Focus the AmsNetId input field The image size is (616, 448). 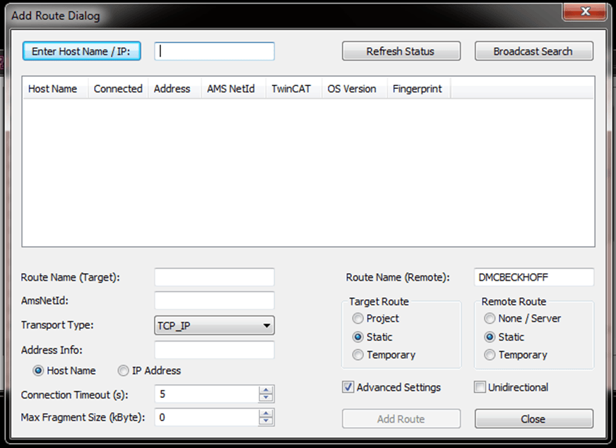pyautogui.click(x=215, y=301)
